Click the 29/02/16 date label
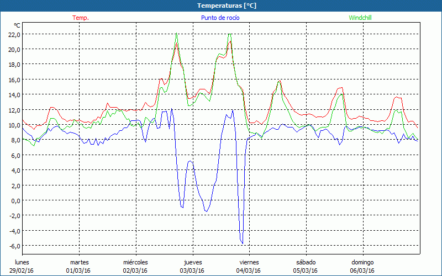The height and width of the screenshot is (276, 442). coord(23,270)
